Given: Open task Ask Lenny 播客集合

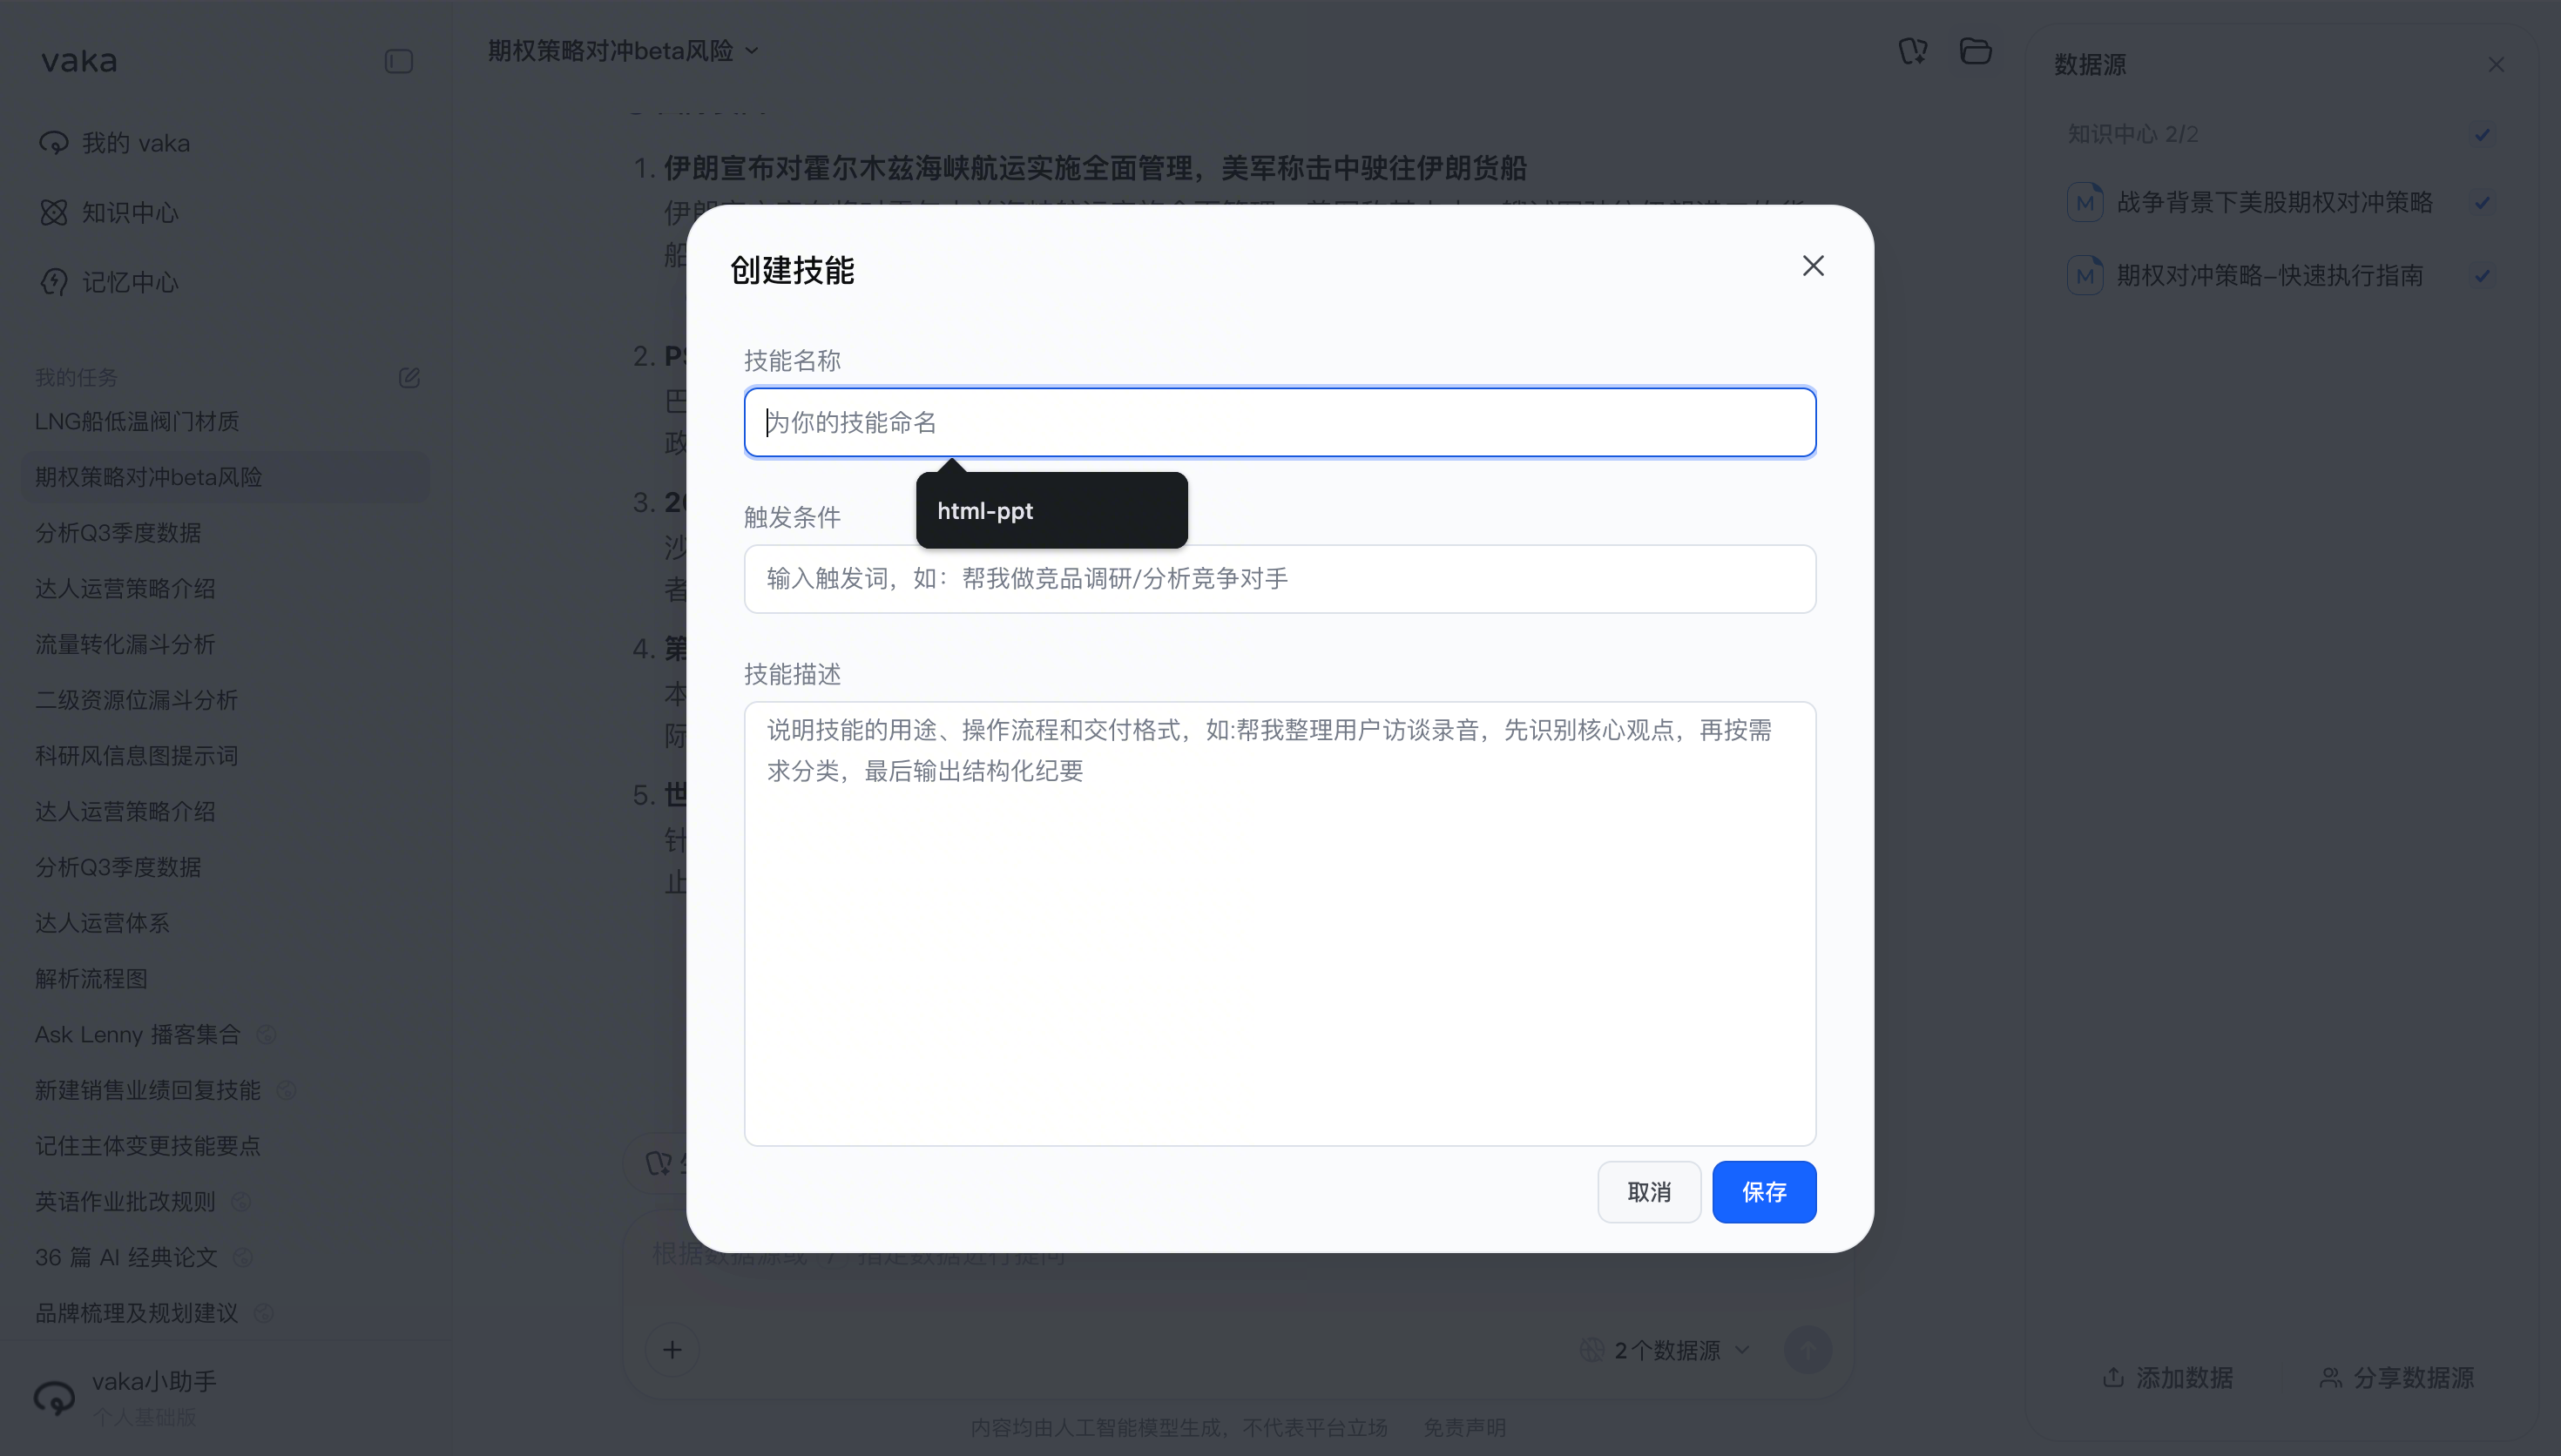Looking at the screenshot, I should pos(138,1035).
